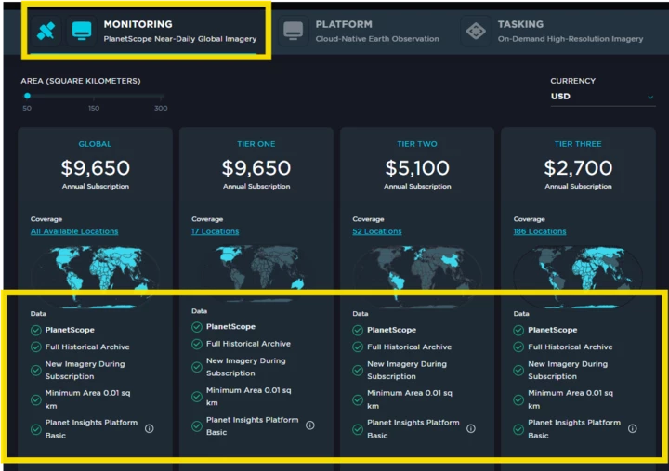The image size is (669, 471).
Task: Open info icon for Tier One Insights Platform
Action: click(310, 425)
